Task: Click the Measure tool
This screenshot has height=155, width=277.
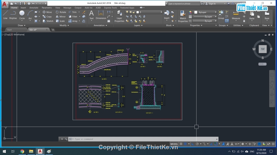Action: click(x=236, y=15)
